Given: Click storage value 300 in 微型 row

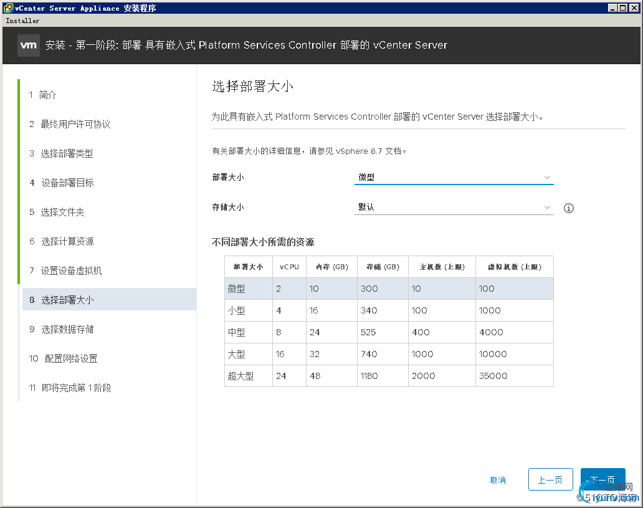Looking at the screenshot, I should pyautogui.click(x=369, y=289).
